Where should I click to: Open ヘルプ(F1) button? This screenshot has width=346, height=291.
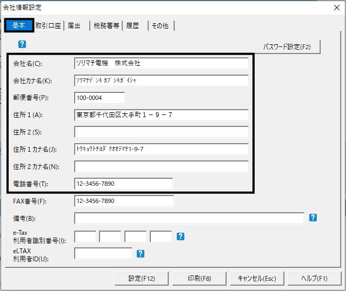coord(315,279)
